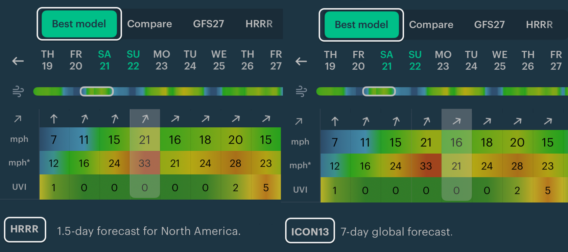568x252 pixels.
Task: Click wind direction row icon in left panel
Action: coord(18,119)
